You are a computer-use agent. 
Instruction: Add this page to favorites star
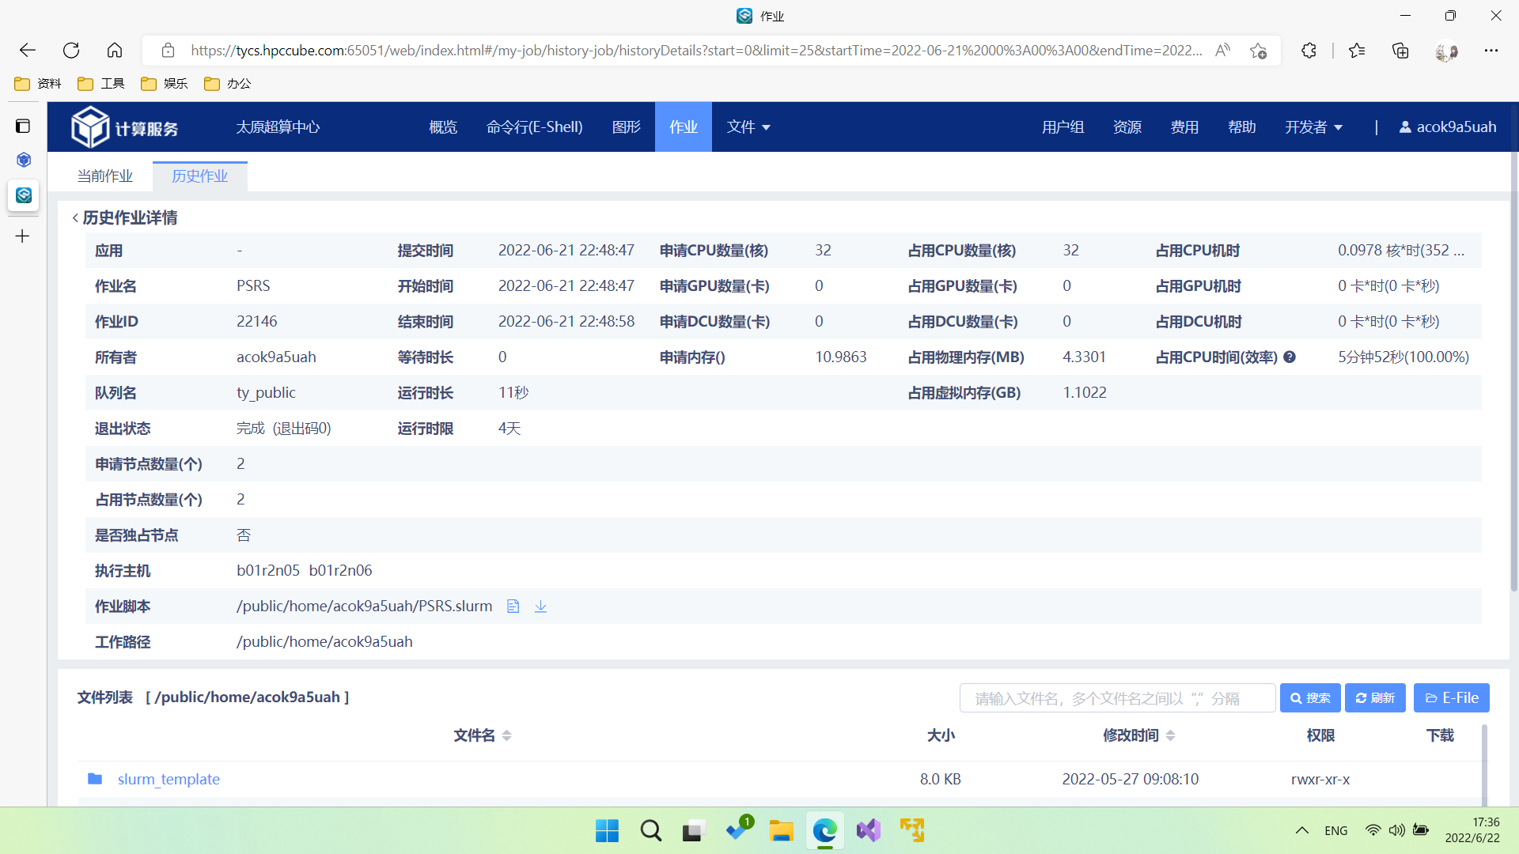pyautogui.click(x=1258, y=51)
